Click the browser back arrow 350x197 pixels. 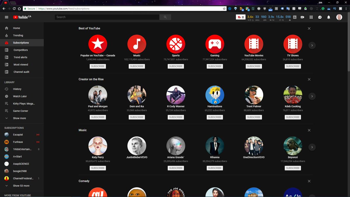(x=4, y=9)
